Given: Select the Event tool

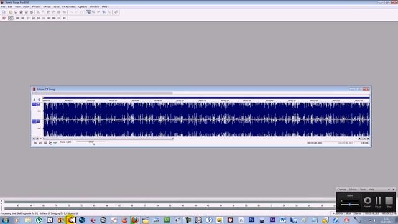Looking at the screenshot, I should [x=104, y=12].
